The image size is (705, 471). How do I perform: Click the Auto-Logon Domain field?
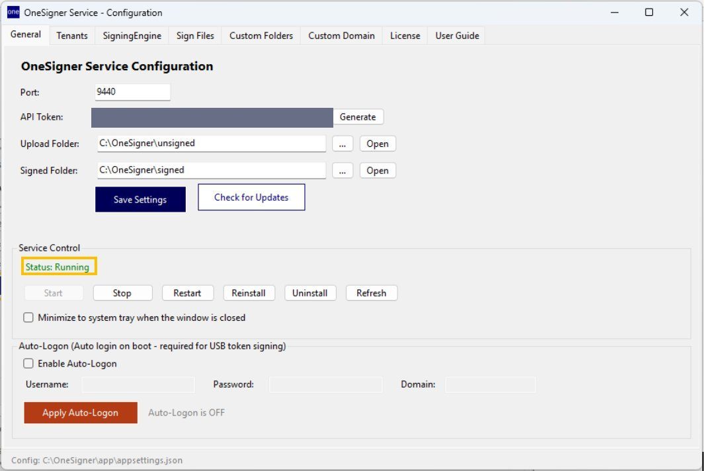491,384
